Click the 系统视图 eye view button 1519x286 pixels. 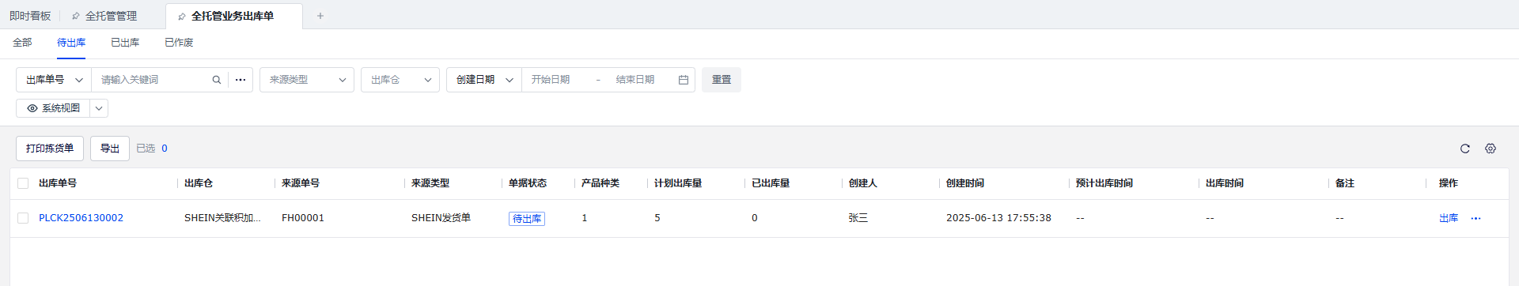click(x=53, y=108)
